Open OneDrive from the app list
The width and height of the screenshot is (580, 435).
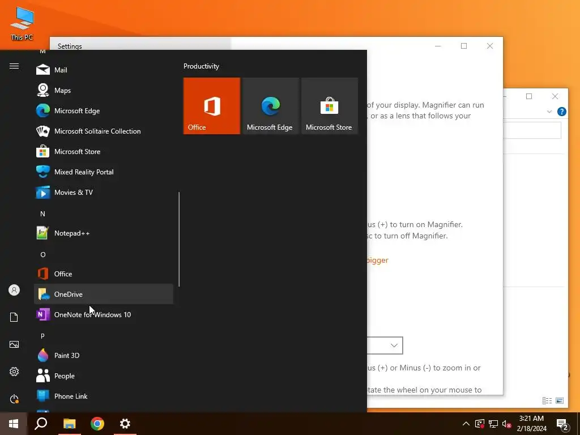coord(104,294)
